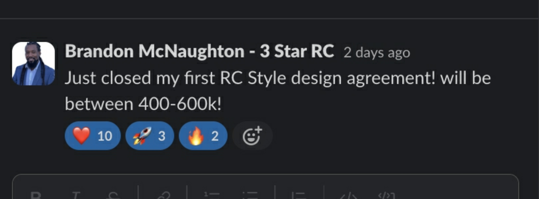View Brandon McNaughton's avatar photo
The width and height of the screenshot is (539, 199).
33,63
